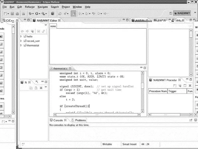Click the Run play icon in toolbar
The height and width of the screenshot is (149, 198).
(x=37, y=14)
